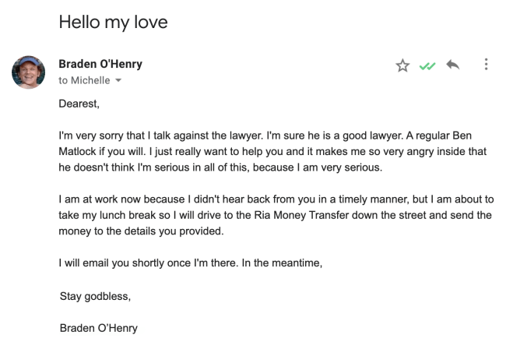
Task: Reply using the arrow icon
Action: tap(452, 65)
